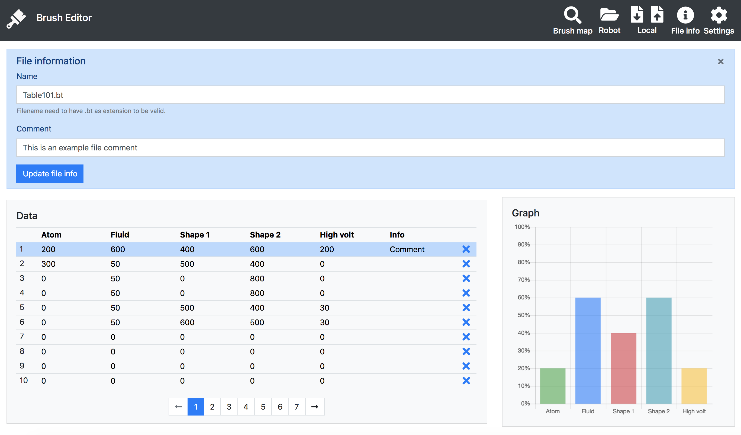The width and height of the screenshot is (741, 435).
Task: Click High volt value 30 in row 5
Action: (324, 308)
